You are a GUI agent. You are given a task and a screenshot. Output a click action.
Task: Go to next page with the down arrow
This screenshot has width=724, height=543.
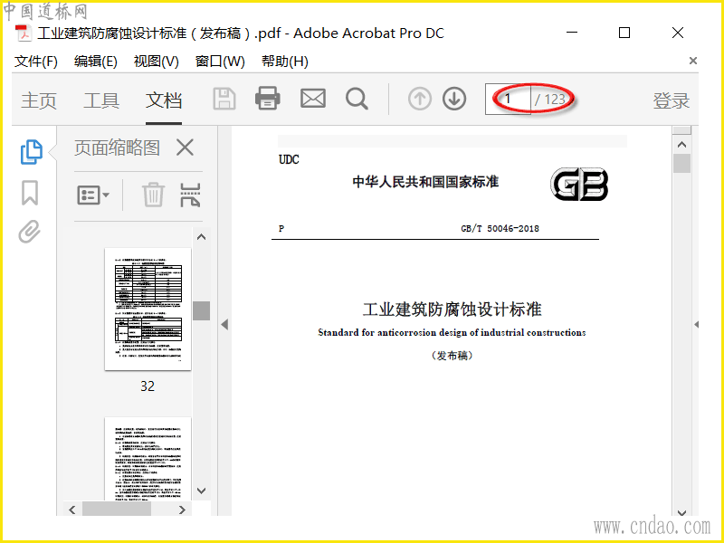(454, 99)
